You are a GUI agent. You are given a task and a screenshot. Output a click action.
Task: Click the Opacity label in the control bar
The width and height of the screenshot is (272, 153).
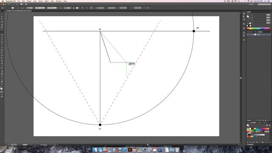point(61,8)
